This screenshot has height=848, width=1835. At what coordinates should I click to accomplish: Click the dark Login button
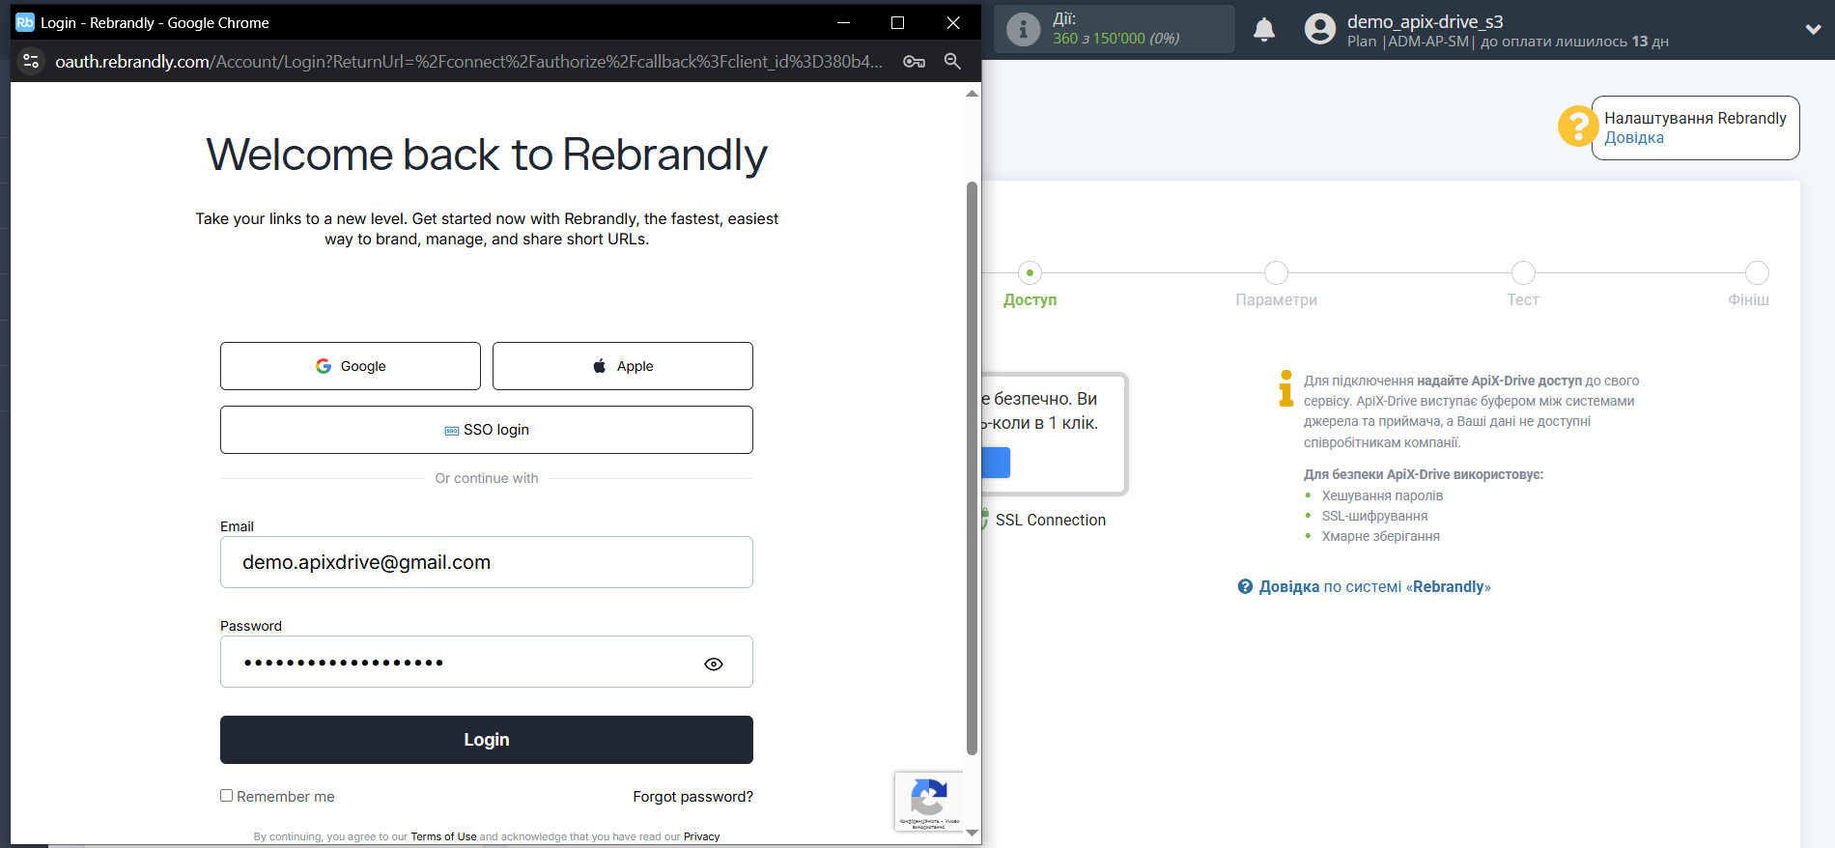(487, 740)
